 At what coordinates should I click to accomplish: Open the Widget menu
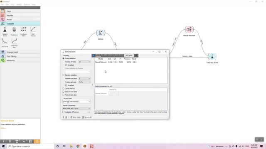[19, 5]
